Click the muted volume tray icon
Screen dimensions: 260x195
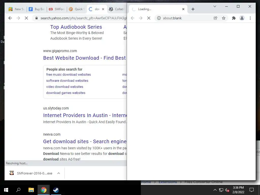point(227,190)
